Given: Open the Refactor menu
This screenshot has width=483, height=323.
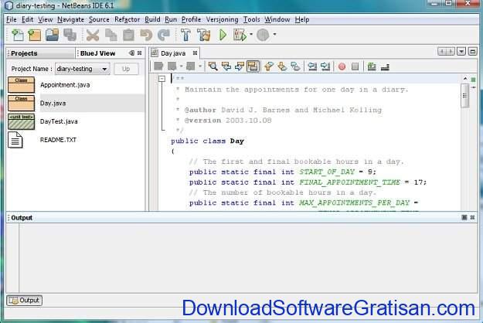Looking at the screenshot, I should point(127,19).
